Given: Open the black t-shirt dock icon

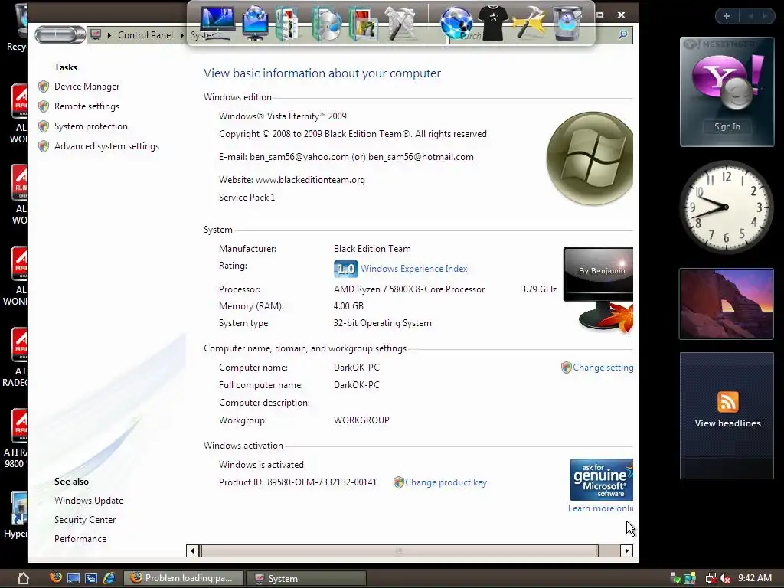Looking at the screenshot, I should (493, 23).
